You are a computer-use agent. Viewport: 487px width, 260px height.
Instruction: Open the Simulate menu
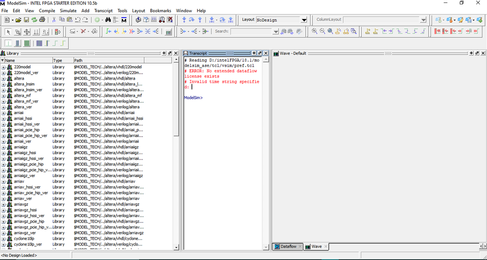pyautogui.click(x=68, y=10)
